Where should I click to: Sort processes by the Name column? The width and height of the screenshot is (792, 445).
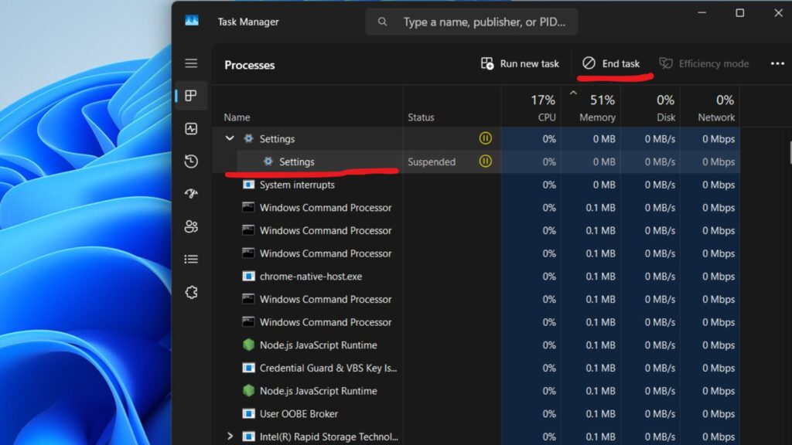click(x=237, y=117)
